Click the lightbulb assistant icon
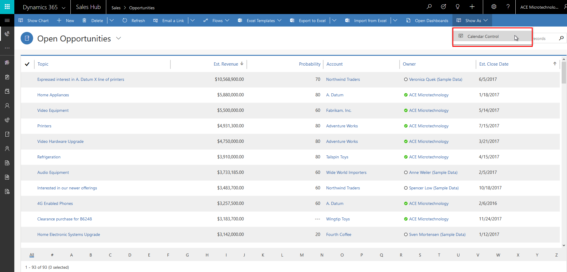This screenshot has height=272, width=567. click(x=457, y=7)
